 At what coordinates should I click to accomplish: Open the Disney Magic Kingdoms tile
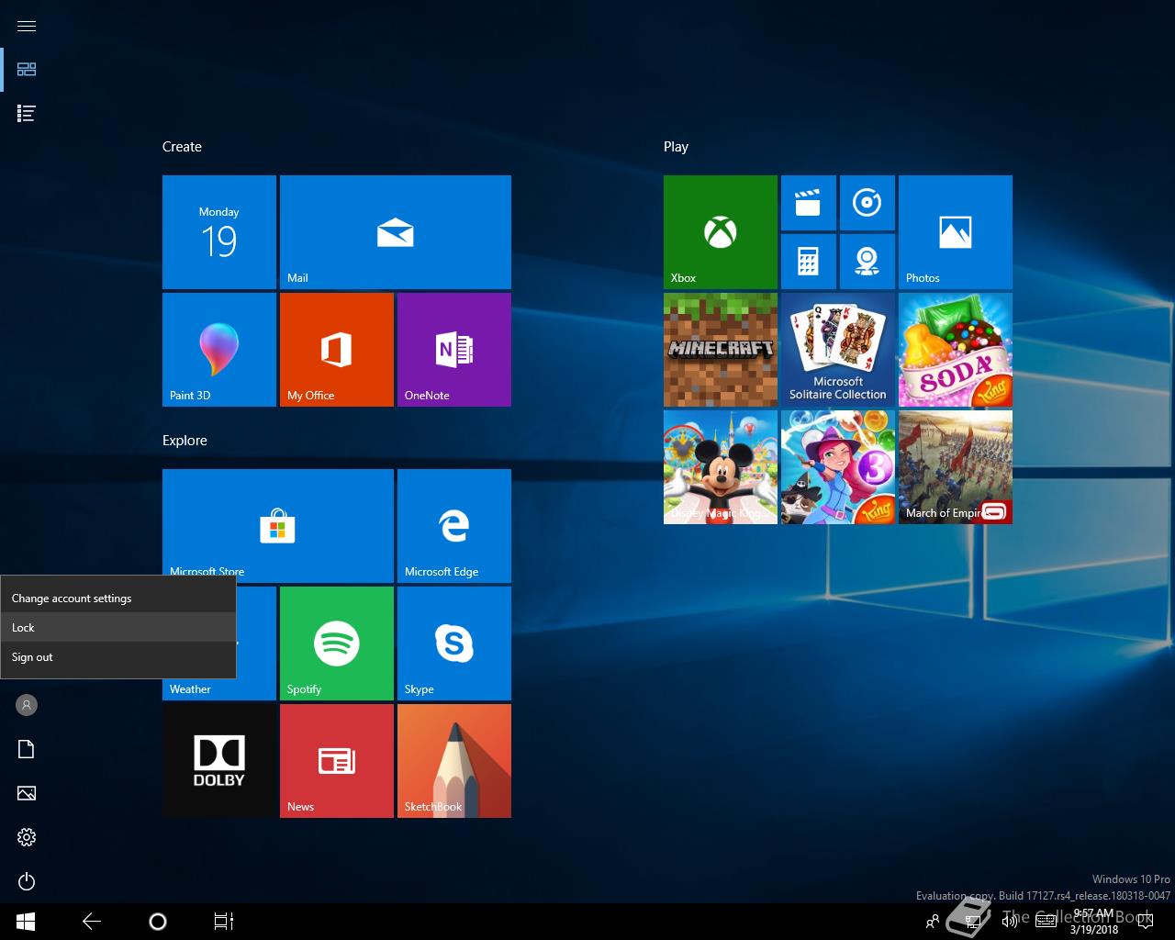coord(721,467)
